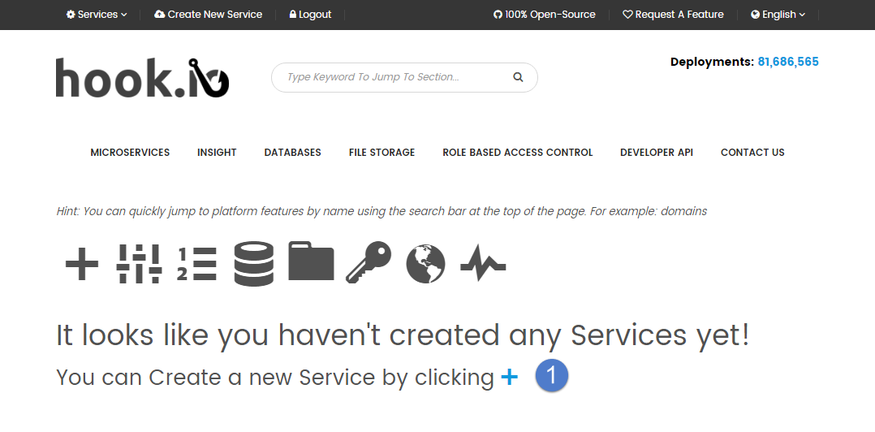
Task: Click the hook.io logo
Action: point(142,78)
